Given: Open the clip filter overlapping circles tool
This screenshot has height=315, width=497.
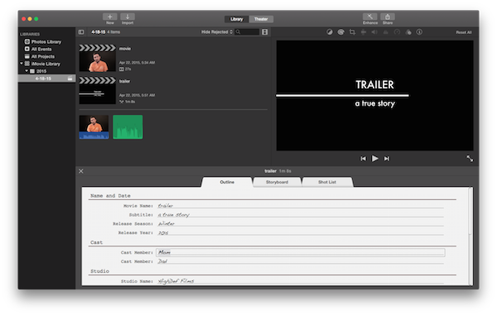Looking at the screenshot, I should pyautogui.click(x=408, y=32).
